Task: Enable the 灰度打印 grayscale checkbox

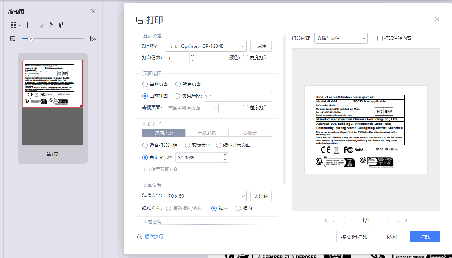Action: tap(246, 58)
